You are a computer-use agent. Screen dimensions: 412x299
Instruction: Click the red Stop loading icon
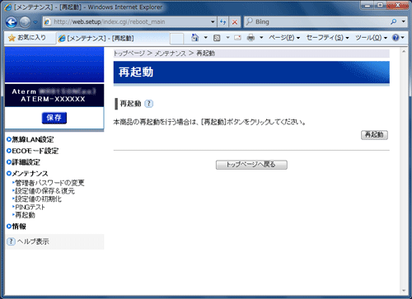(235, 22)
